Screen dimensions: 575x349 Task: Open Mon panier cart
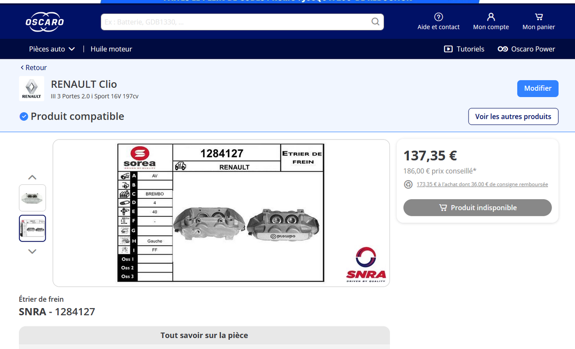click(539, 22)
